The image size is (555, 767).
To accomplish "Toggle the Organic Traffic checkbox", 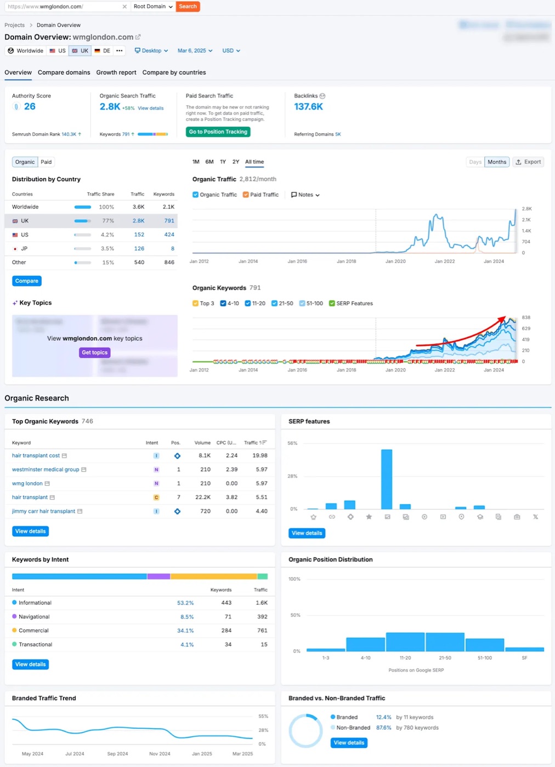I will pyautogui.click(x=195, y=194).
